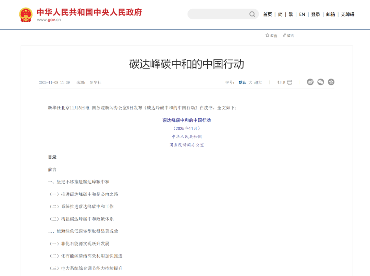Open the 登录 login link
370x276 pixels.
pos(316,14)
